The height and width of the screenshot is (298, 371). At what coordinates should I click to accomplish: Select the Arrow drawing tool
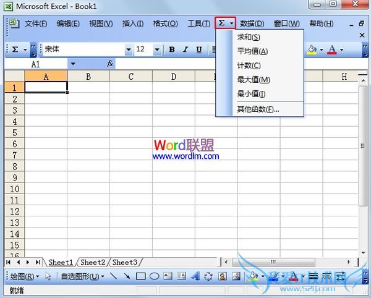pos(127,276)
